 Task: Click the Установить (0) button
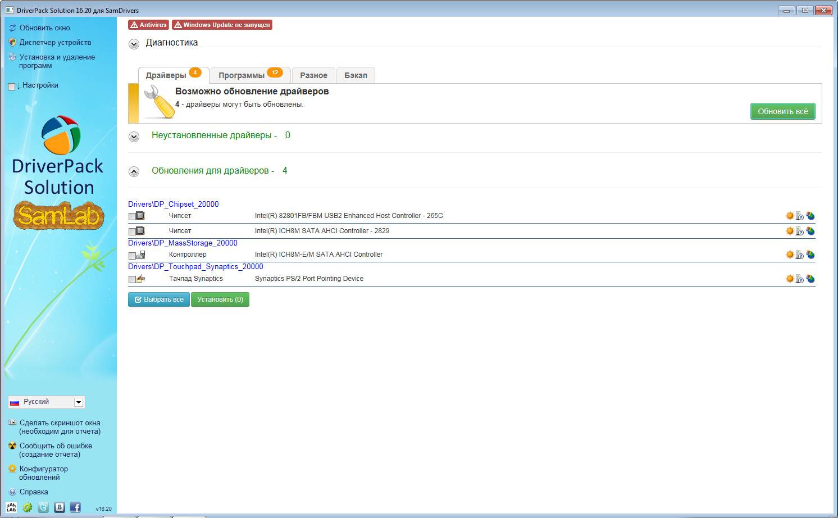tap(220, 299)
